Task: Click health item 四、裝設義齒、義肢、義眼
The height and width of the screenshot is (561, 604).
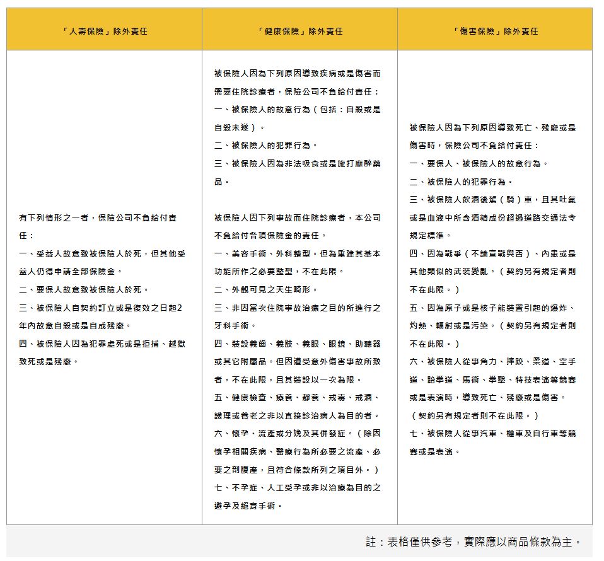Action: click(x=298, y=344)
